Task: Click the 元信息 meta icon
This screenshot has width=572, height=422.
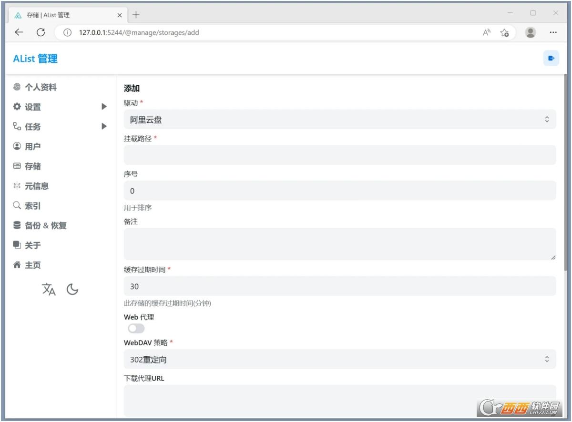Action: point(17,185)
